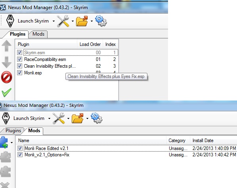Open settings gears icon in lower window
Screen dimensions: 237x188
[96, 118]
